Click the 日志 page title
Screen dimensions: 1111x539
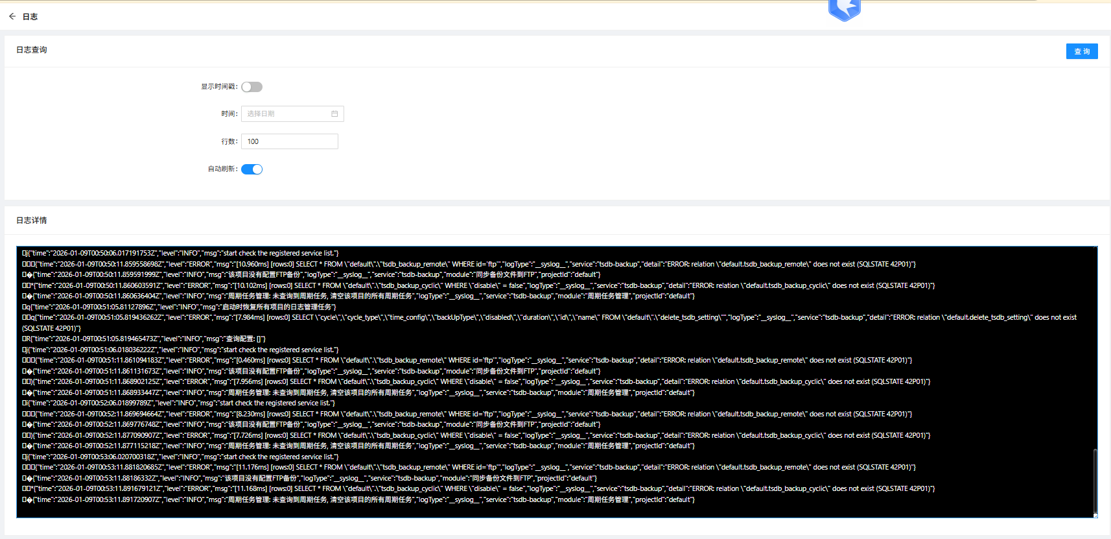click(x=30, y=17)
